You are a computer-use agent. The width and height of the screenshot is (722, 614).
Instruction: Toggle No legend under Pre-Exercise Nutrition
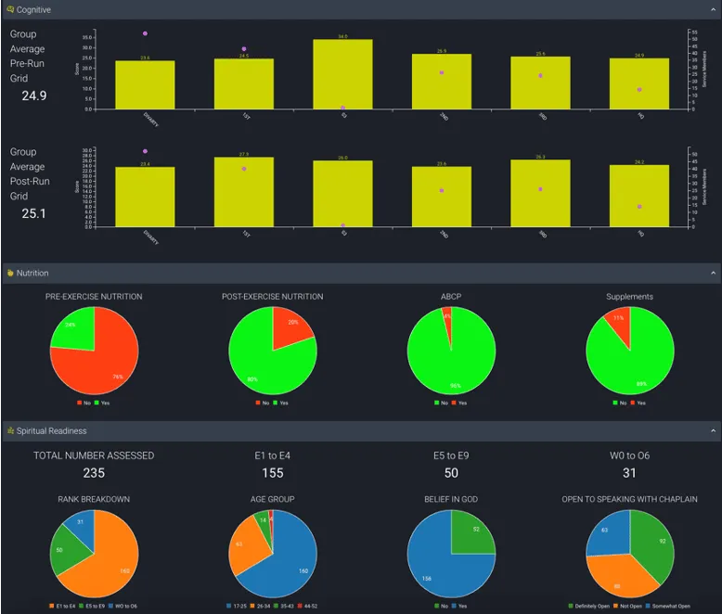pos(84,403)
